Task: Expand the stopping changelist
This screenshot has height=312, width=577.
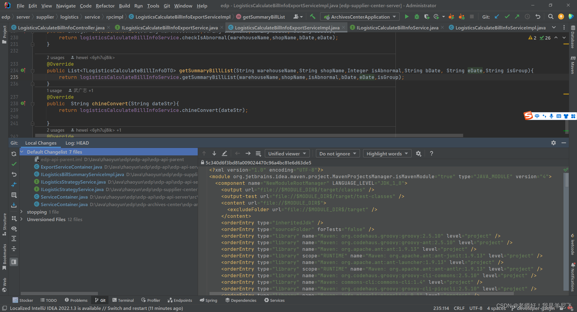Action: click(x=22, y=212)
